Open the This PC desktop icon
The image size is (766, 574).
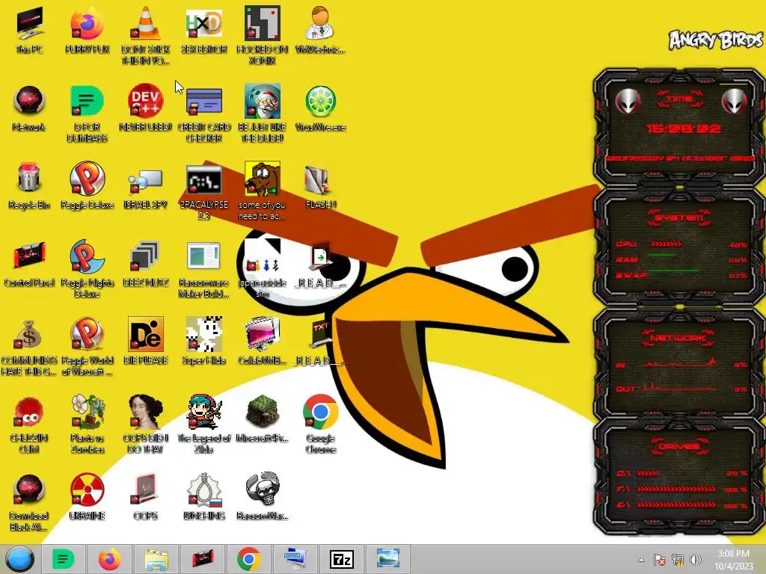coord(29,30)
